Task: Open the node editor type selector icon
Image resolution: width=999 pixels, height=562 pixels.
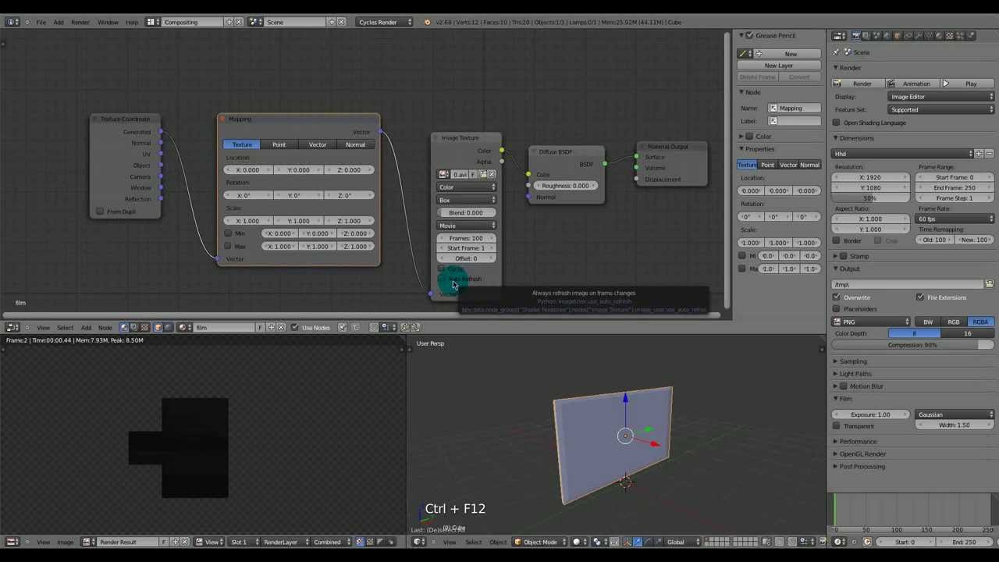Action: 13,327
